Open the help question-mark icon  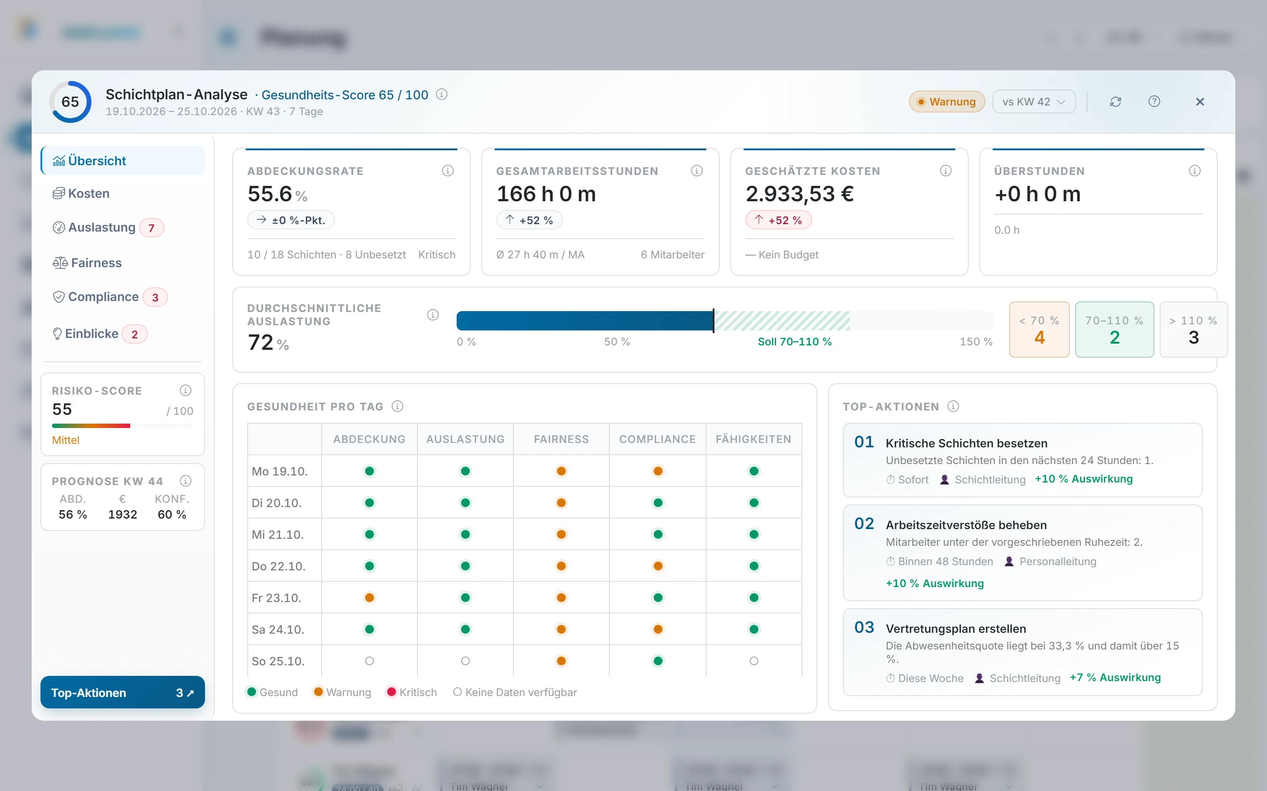pos(1154,102)
